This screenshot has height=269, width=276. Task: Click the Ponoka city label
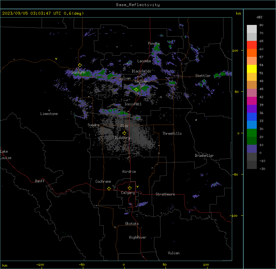[x=154, y=43]
